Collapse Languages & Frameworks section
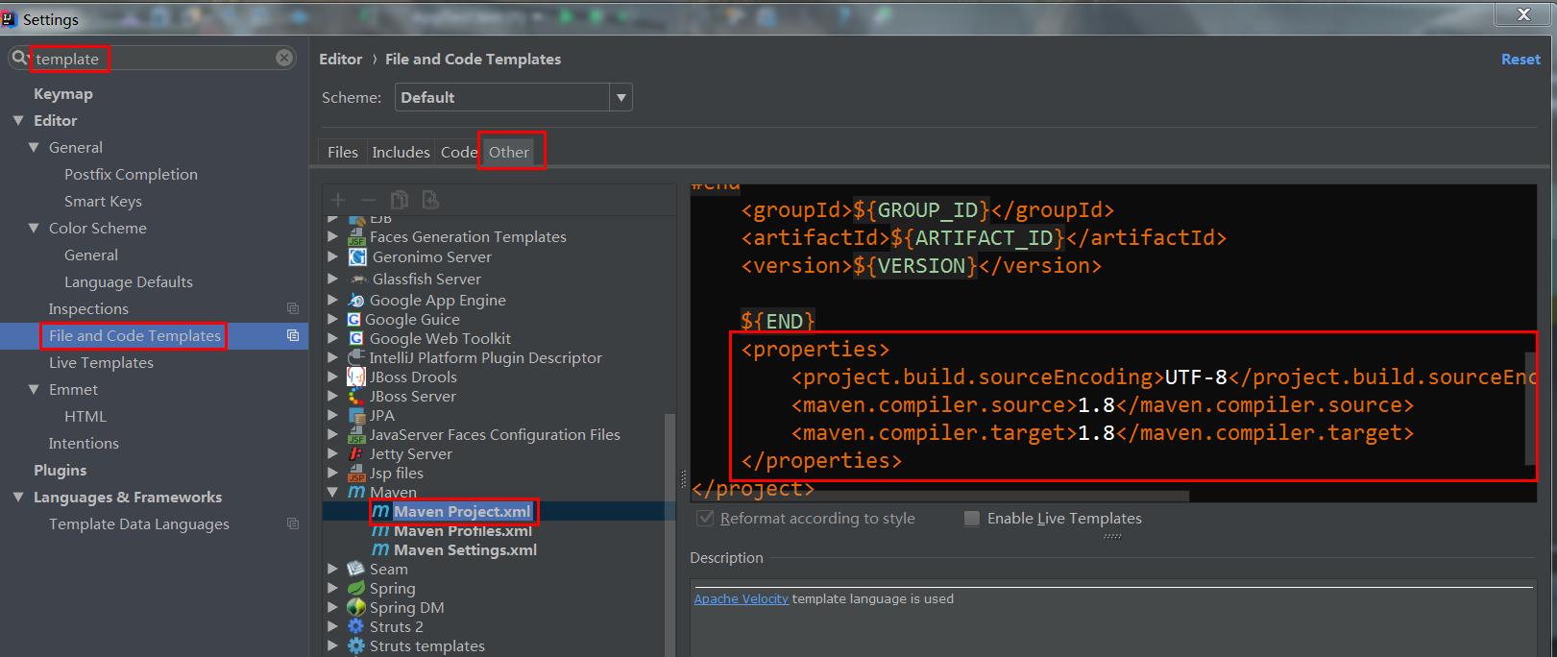The width and height of the screenshot is (1557, 657). tap(18, 497)
